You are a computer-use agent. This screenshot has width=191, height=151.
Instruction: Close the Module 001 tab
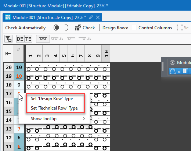[98, 18]
